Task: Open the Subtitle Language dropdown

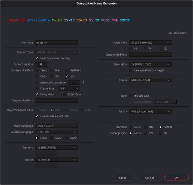Action: point(56,132)
